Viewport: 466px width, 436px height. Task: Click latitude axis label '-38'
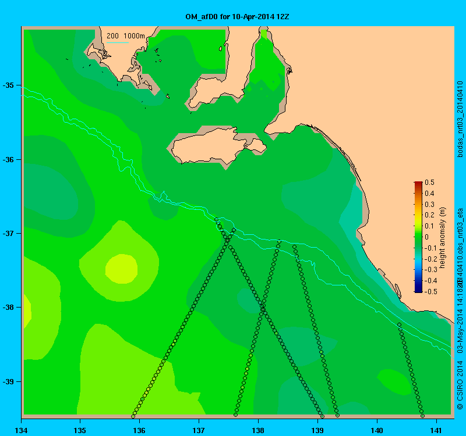point(8,308)
